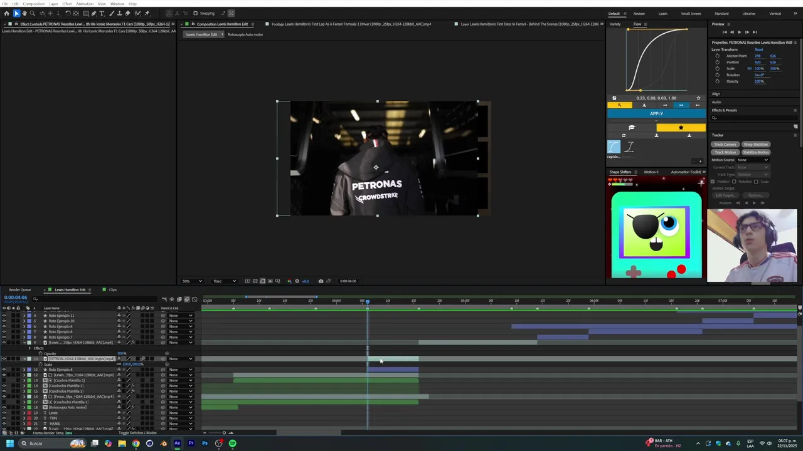Hide the Lewis text layer 19
Image resolution: width=803 pixels, height=451 pixels.
coord(4,413)
